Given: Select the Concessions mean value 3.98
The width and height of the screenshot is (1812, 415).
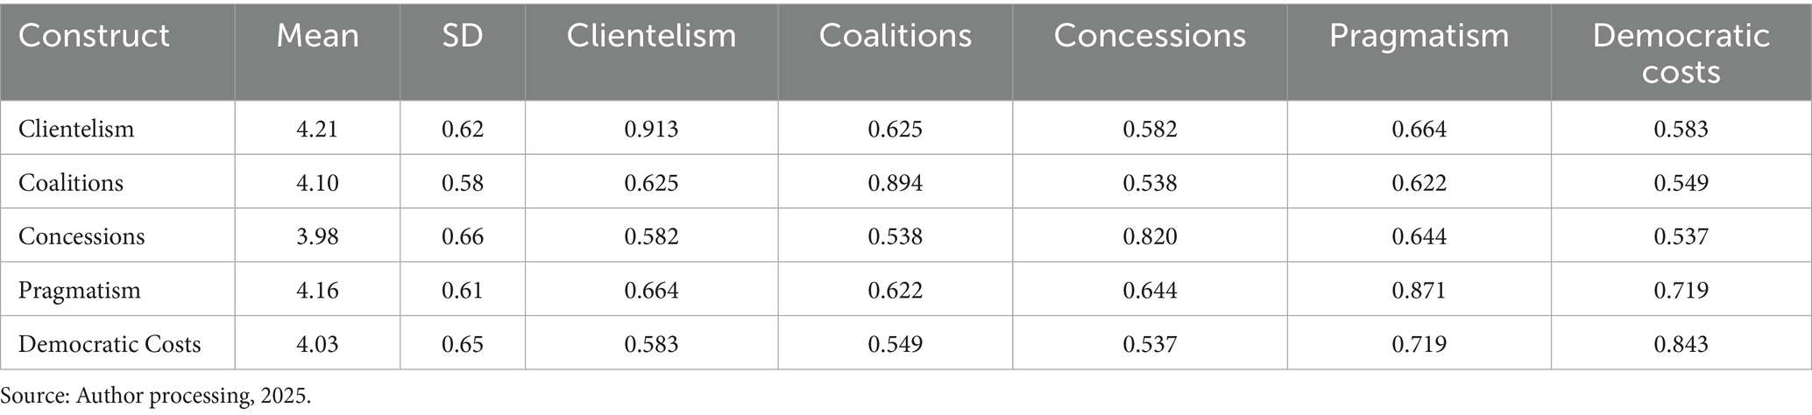Looking at the screenshot, I should coord(317,236).
